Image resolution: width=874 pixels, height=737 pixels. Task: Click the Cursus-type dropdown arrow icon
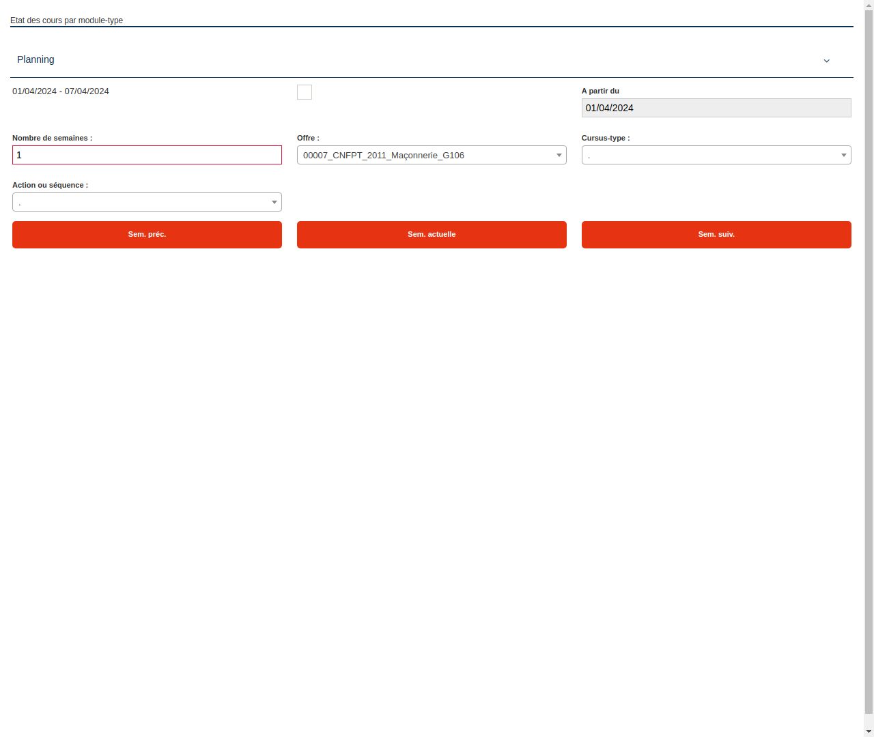tap(843, 155)
